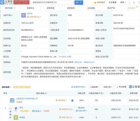
Task: Click 龚俊's profile photo
Action: pos(16,109)
